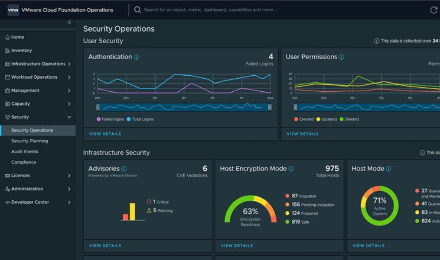Image resolution: width=440 pixels, height=260 pixels.
Task: Click the Active Clusters donut chart
Action: point(379,206)
